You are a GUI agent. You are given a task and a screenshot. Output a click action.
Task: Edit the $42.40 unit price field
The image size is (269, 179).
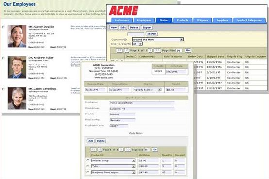(149, 172)
